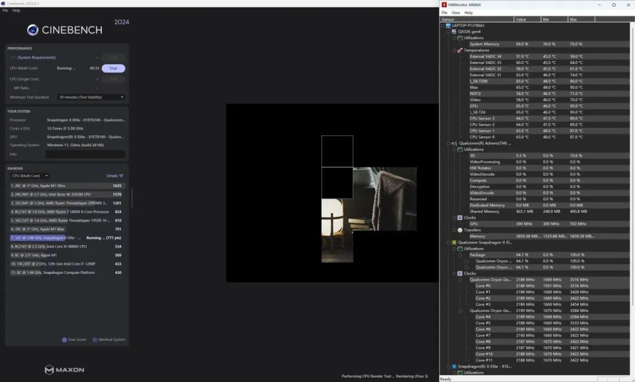
Task: Select the LAPTOP-P1J766AJ computer icon
Action: coord(448,25)
